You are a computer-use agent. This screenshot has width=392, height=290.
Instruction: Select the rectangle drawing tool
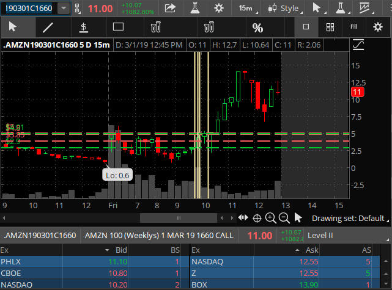click(119, 27)
